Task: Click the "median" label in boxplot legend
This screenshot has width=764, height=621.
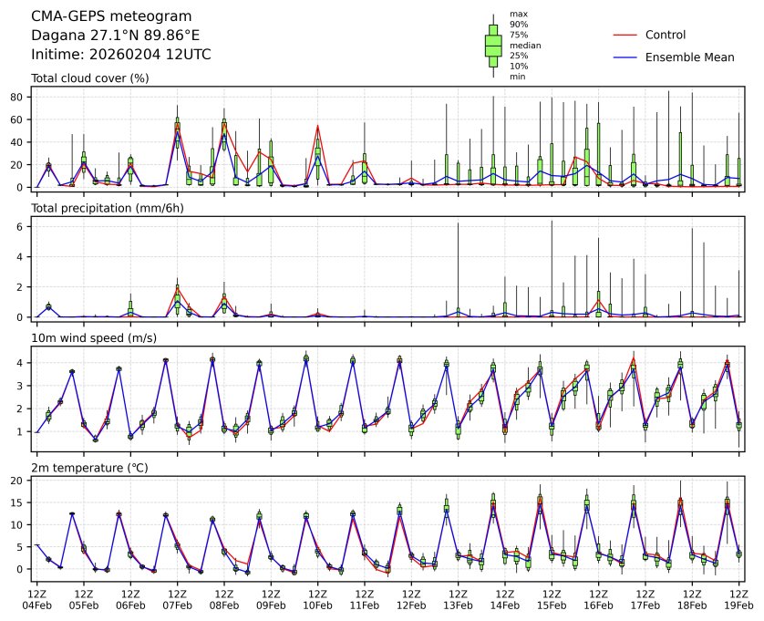Action: click(x=524, y=46)
